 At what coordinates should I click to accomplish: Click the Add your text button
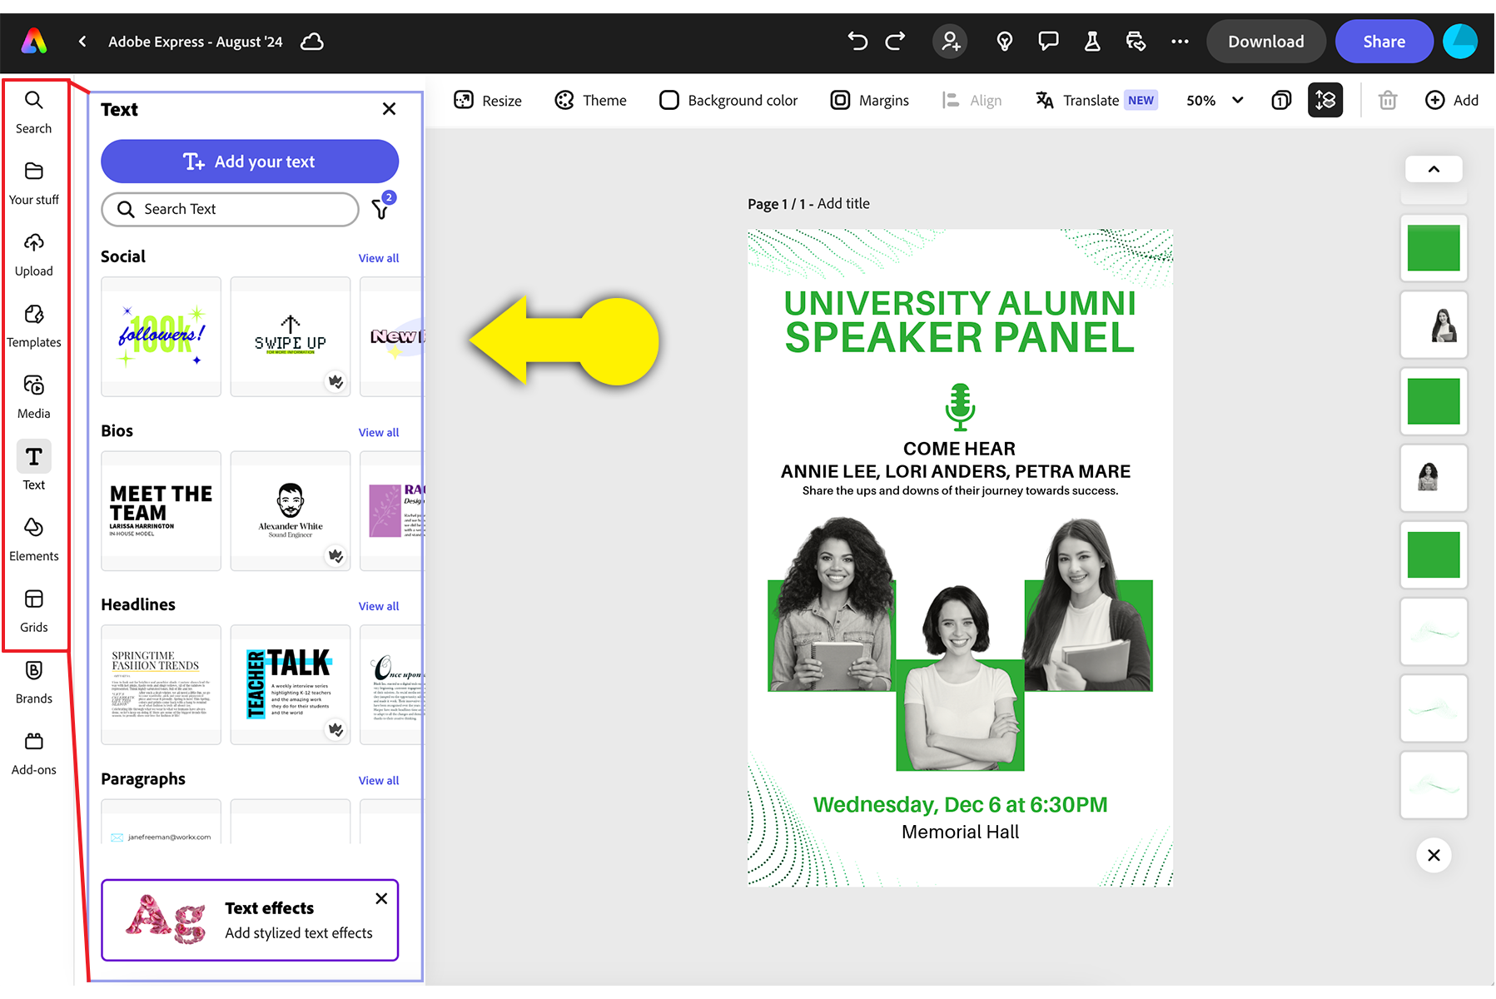pos(250,162)
